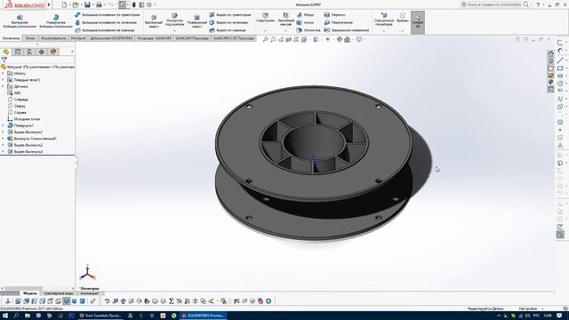Switch to the Трехмерные виды bottom tab

coord(59,293)
